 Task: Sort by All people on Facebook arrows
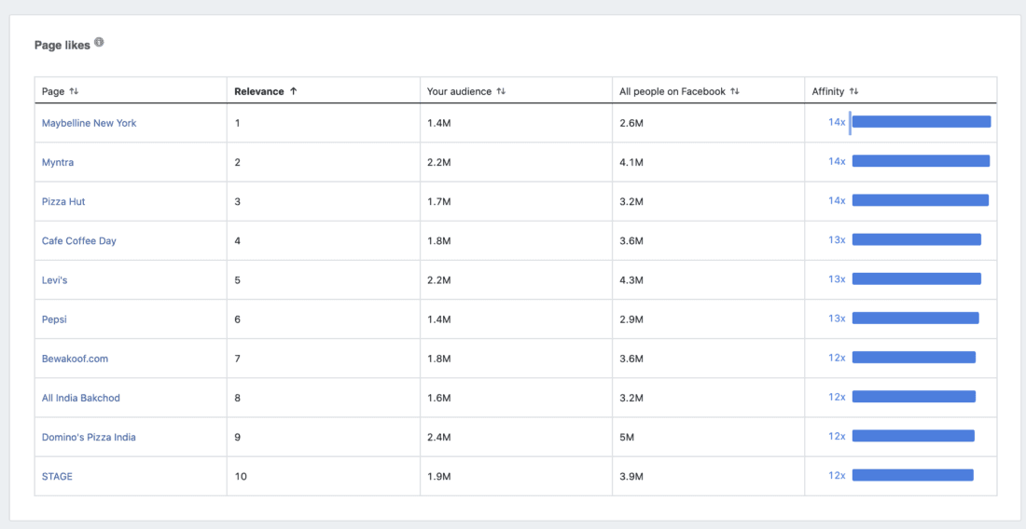[735, 91]
